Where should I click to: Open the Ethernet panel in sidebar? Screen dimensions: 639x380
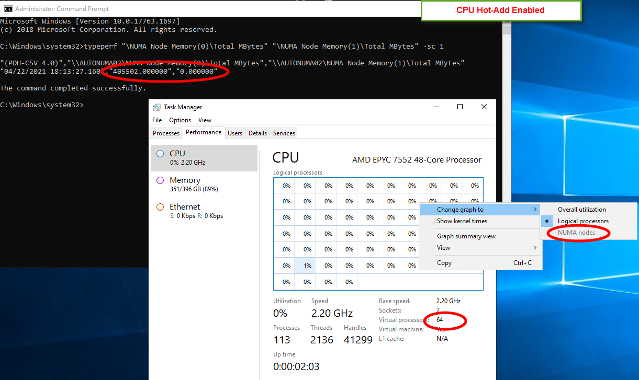tap(204, 211)
